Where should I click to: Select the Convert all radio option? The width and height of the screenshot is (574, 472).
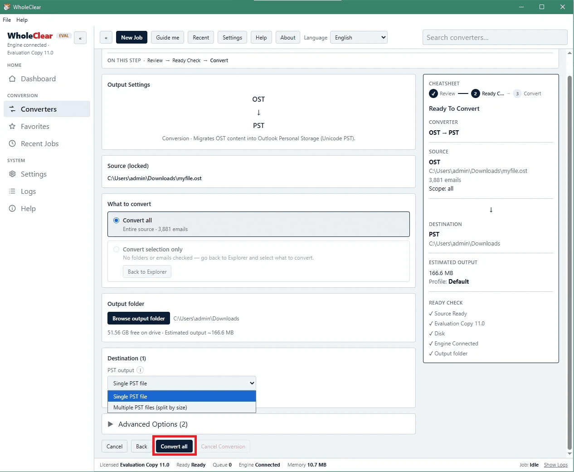117,221
